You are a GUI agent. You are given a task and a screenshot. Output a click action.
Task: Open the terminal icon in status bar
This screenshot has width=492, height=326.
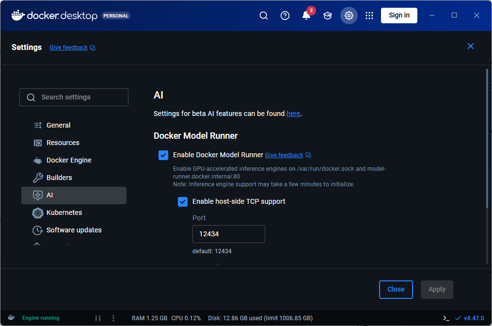[x=446, y=318]
